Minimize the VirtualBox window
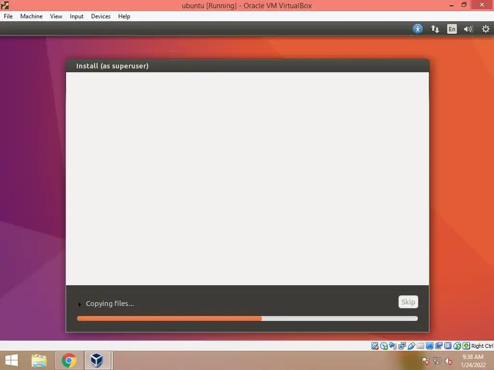Viewport: 494px width, 370px height. 452,5
